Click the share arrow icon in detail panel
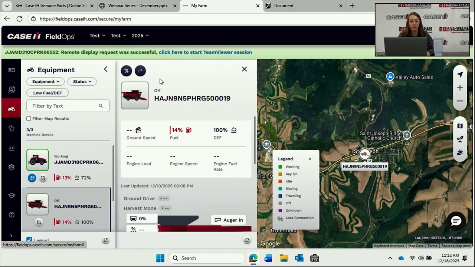The height and width of the screenshot is (267, 475). [140, 71]
